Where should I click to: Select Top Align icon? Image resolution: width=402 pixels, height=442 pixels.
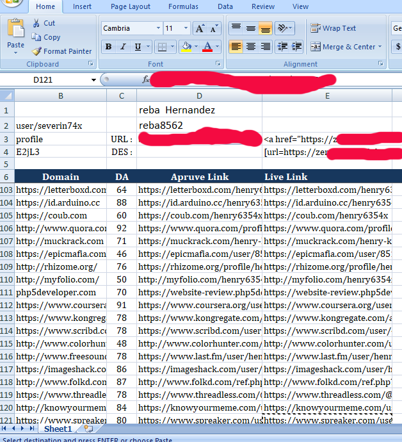point(236,28)
